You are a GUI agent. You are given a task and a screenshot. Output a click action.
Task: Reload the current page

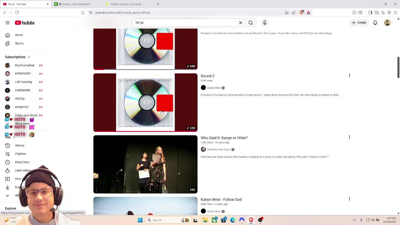click(17, 12)
